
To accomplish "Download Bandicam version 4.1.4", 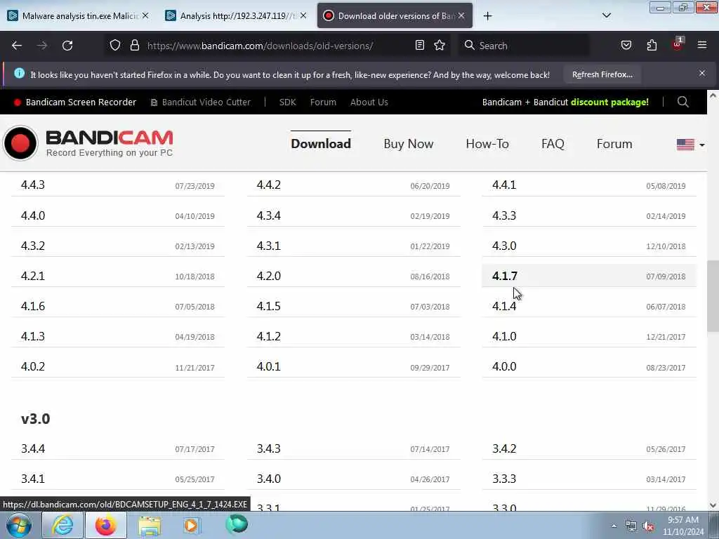I will [589, 306].
